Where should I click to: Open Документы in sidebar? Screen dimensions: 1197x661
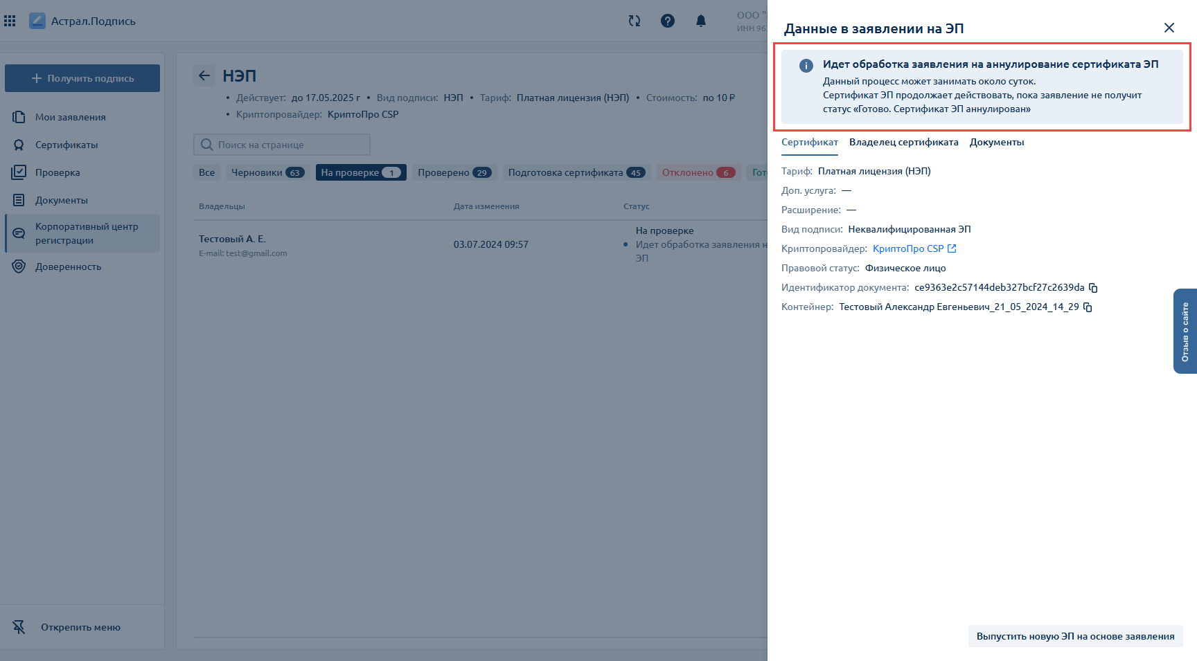click(x=82, y=200)
